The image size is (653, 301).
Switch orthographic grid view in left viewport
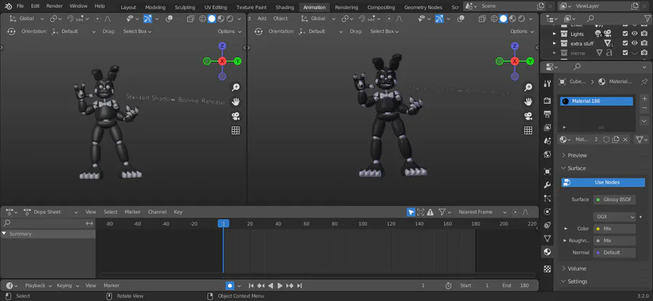coord(236,131)
